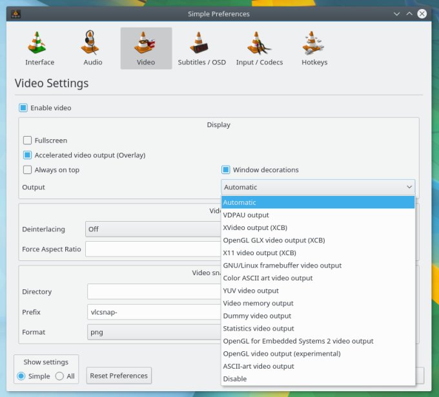The image size is (439, 397).
Task: Close the Simple Preferences window
Action: 422,14
